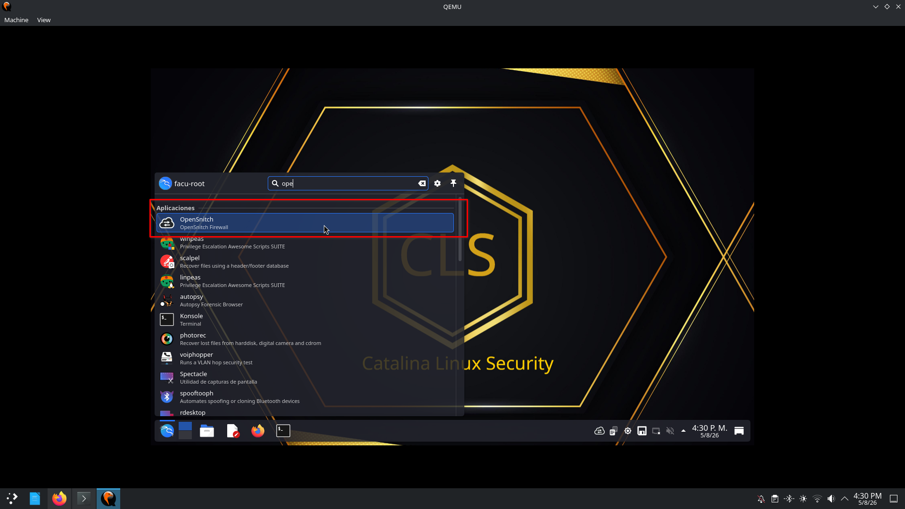The height and width of the screenshot is (509, 905).
Task: Click the disconnected network tray icon in guest
Action: pos(656,431)
